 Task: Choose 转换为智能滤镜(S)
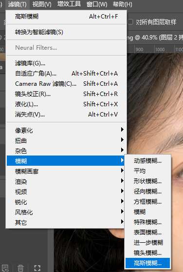tap(66, 32)
